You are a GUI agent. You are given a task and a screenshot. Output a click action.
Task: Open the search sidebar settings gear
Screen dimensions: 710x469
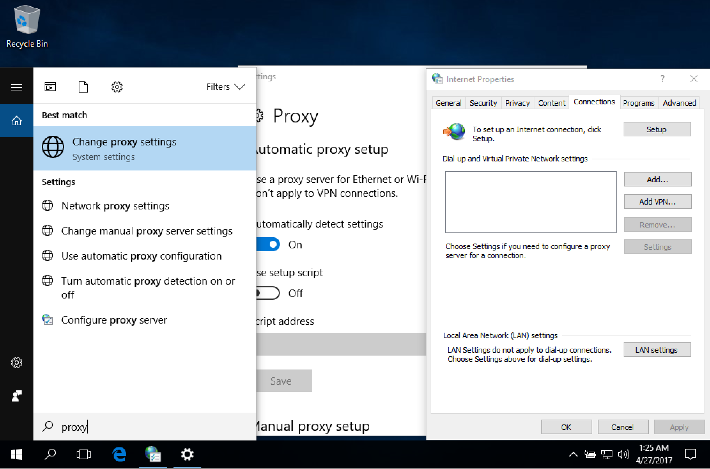17,363
